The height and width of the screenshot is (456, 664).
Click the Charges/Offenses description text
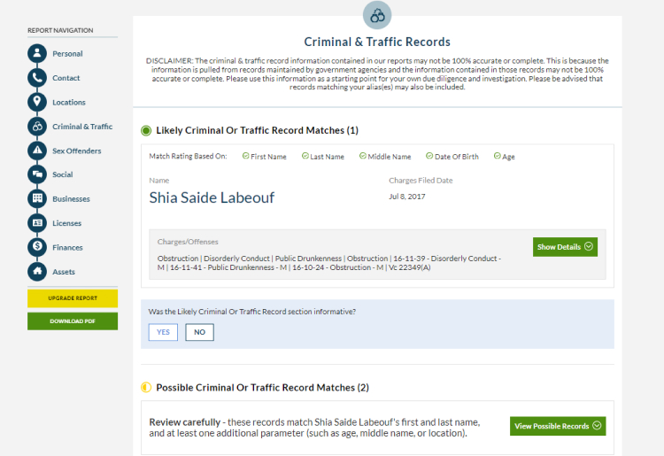(329, 263)
